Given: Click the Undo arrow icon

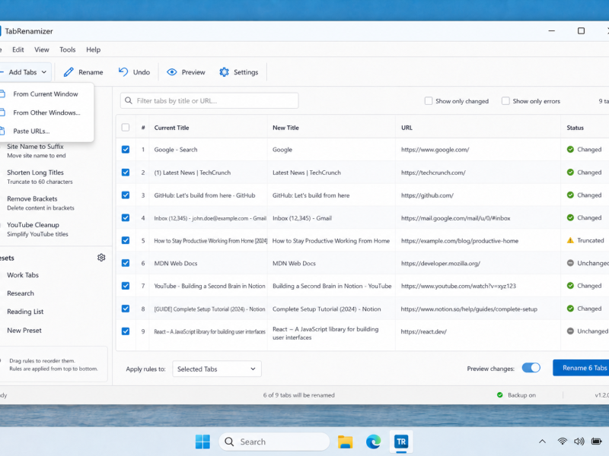Looking at the screenshot, I should 123,71.
